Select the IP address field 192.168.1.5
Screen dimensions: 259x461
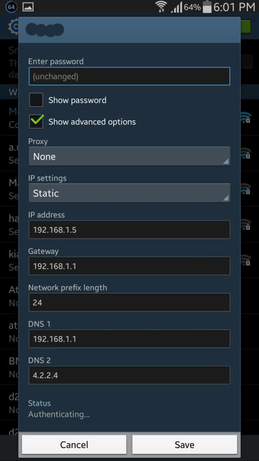click(129, 230)
